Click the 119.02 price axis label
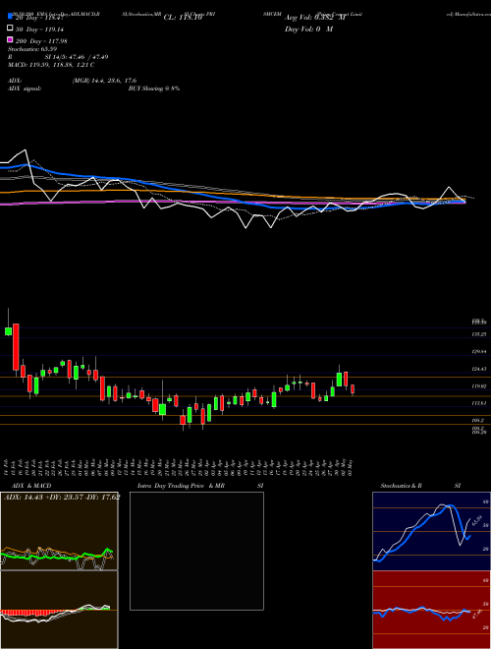Image resolution: width=491 pixels, height=649 pixels. point(480,385)
